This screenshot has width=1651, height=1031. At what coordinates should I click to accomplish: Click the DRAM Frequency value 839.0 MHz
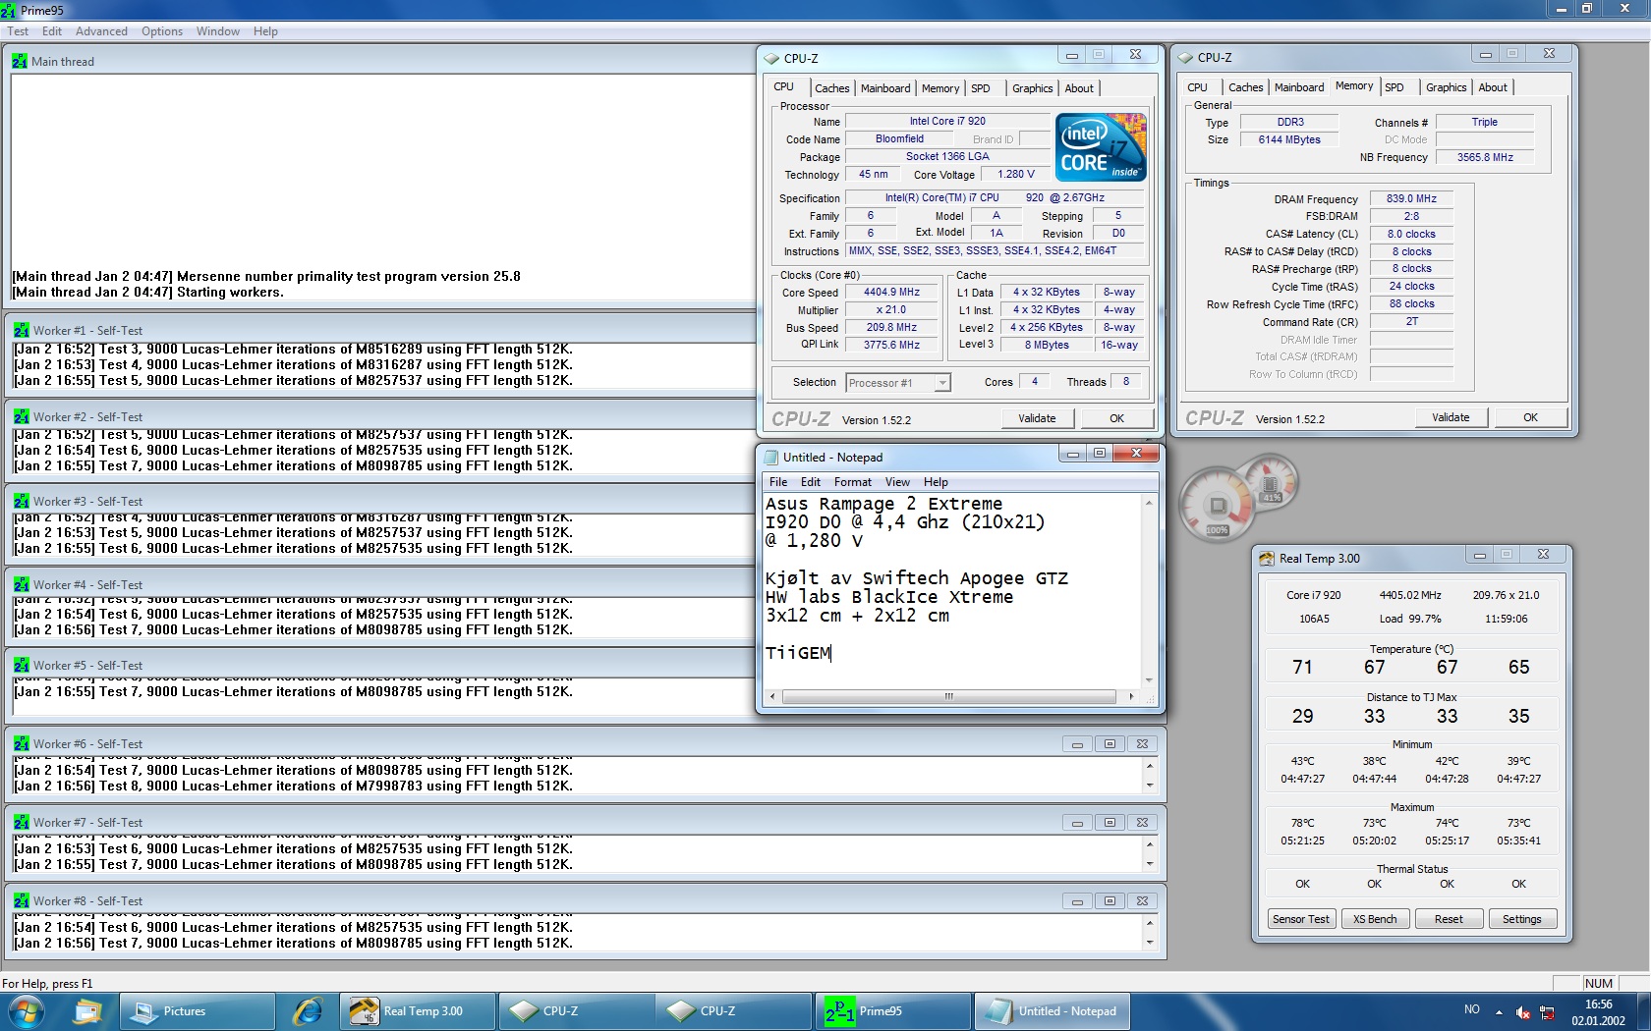(x=1411, y=198)
